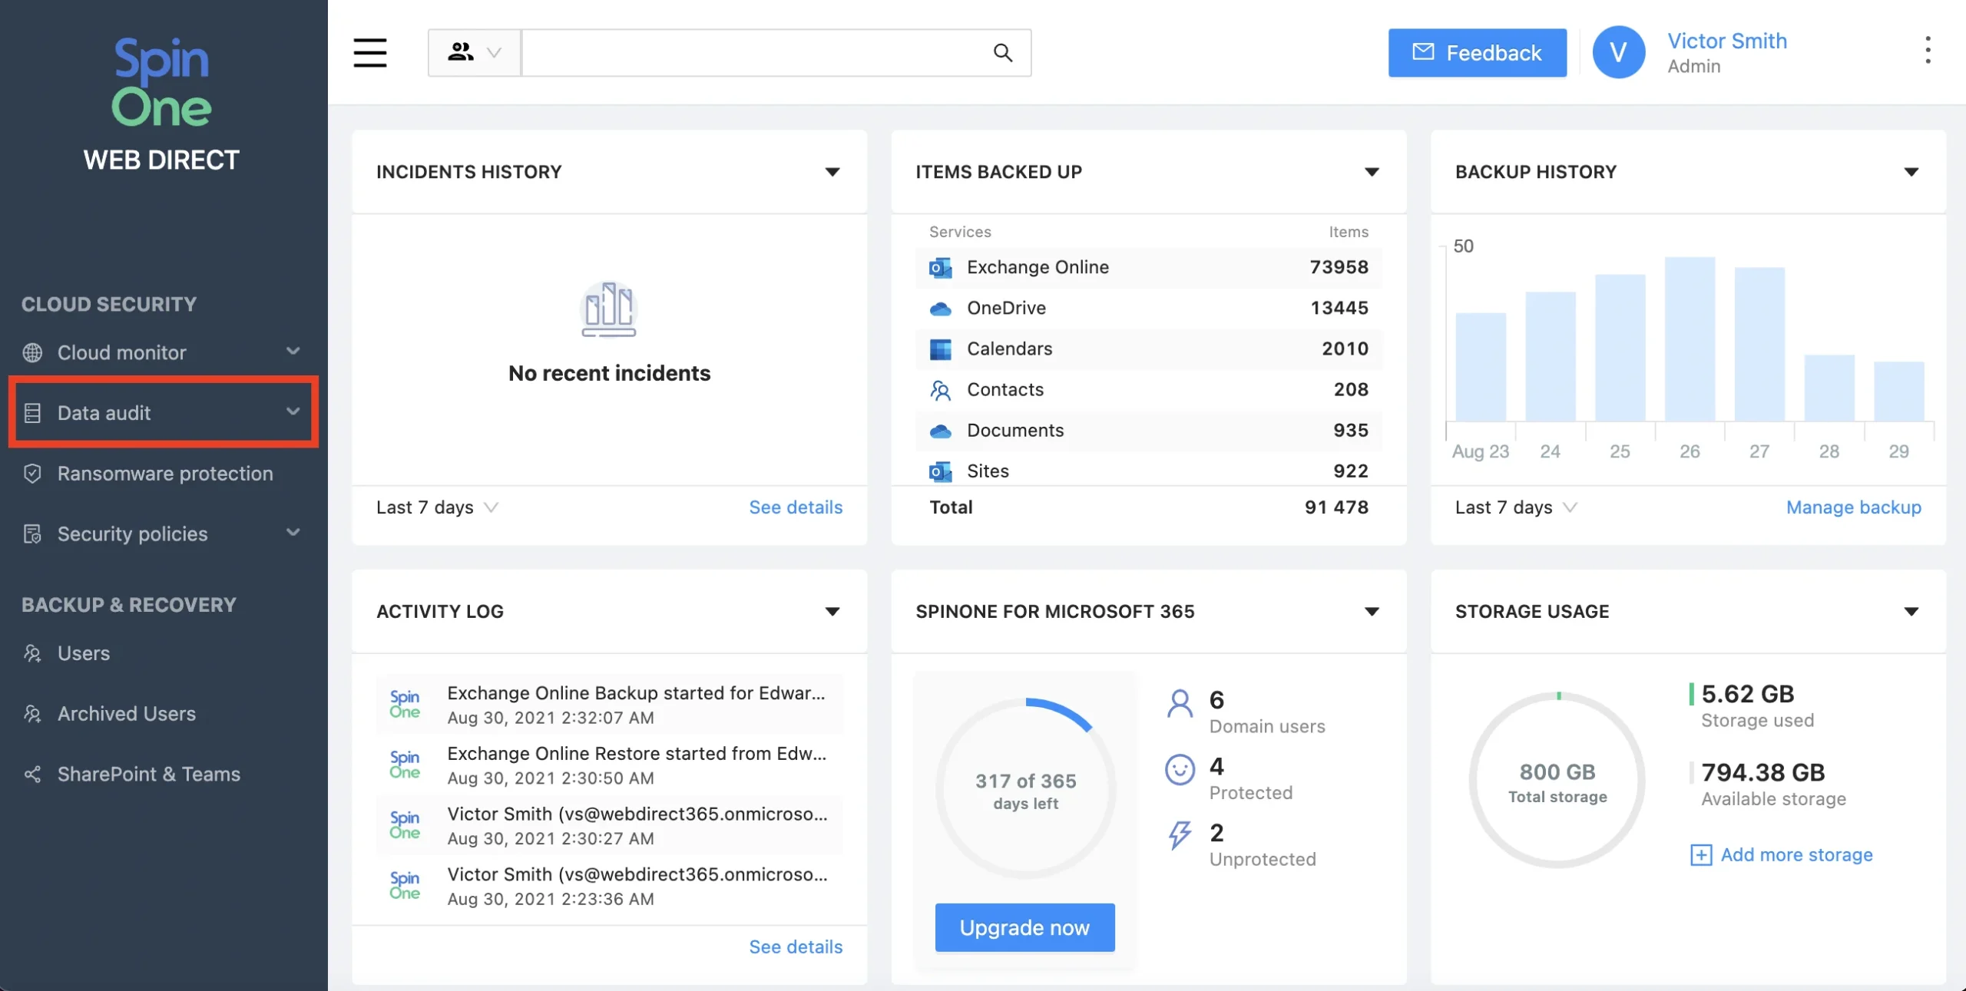This screenshot has height=991, width=1966.
Task: Open the Data audit menu item
Action: [163, 412]
